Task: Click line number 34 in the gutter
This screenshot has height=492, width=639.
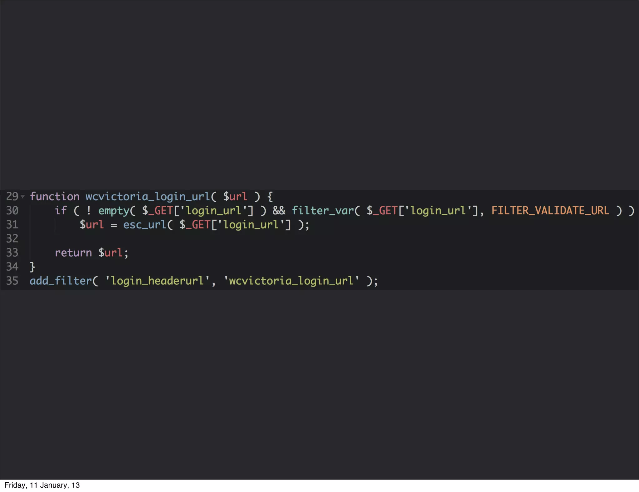Action: click(x=12, y=267)
